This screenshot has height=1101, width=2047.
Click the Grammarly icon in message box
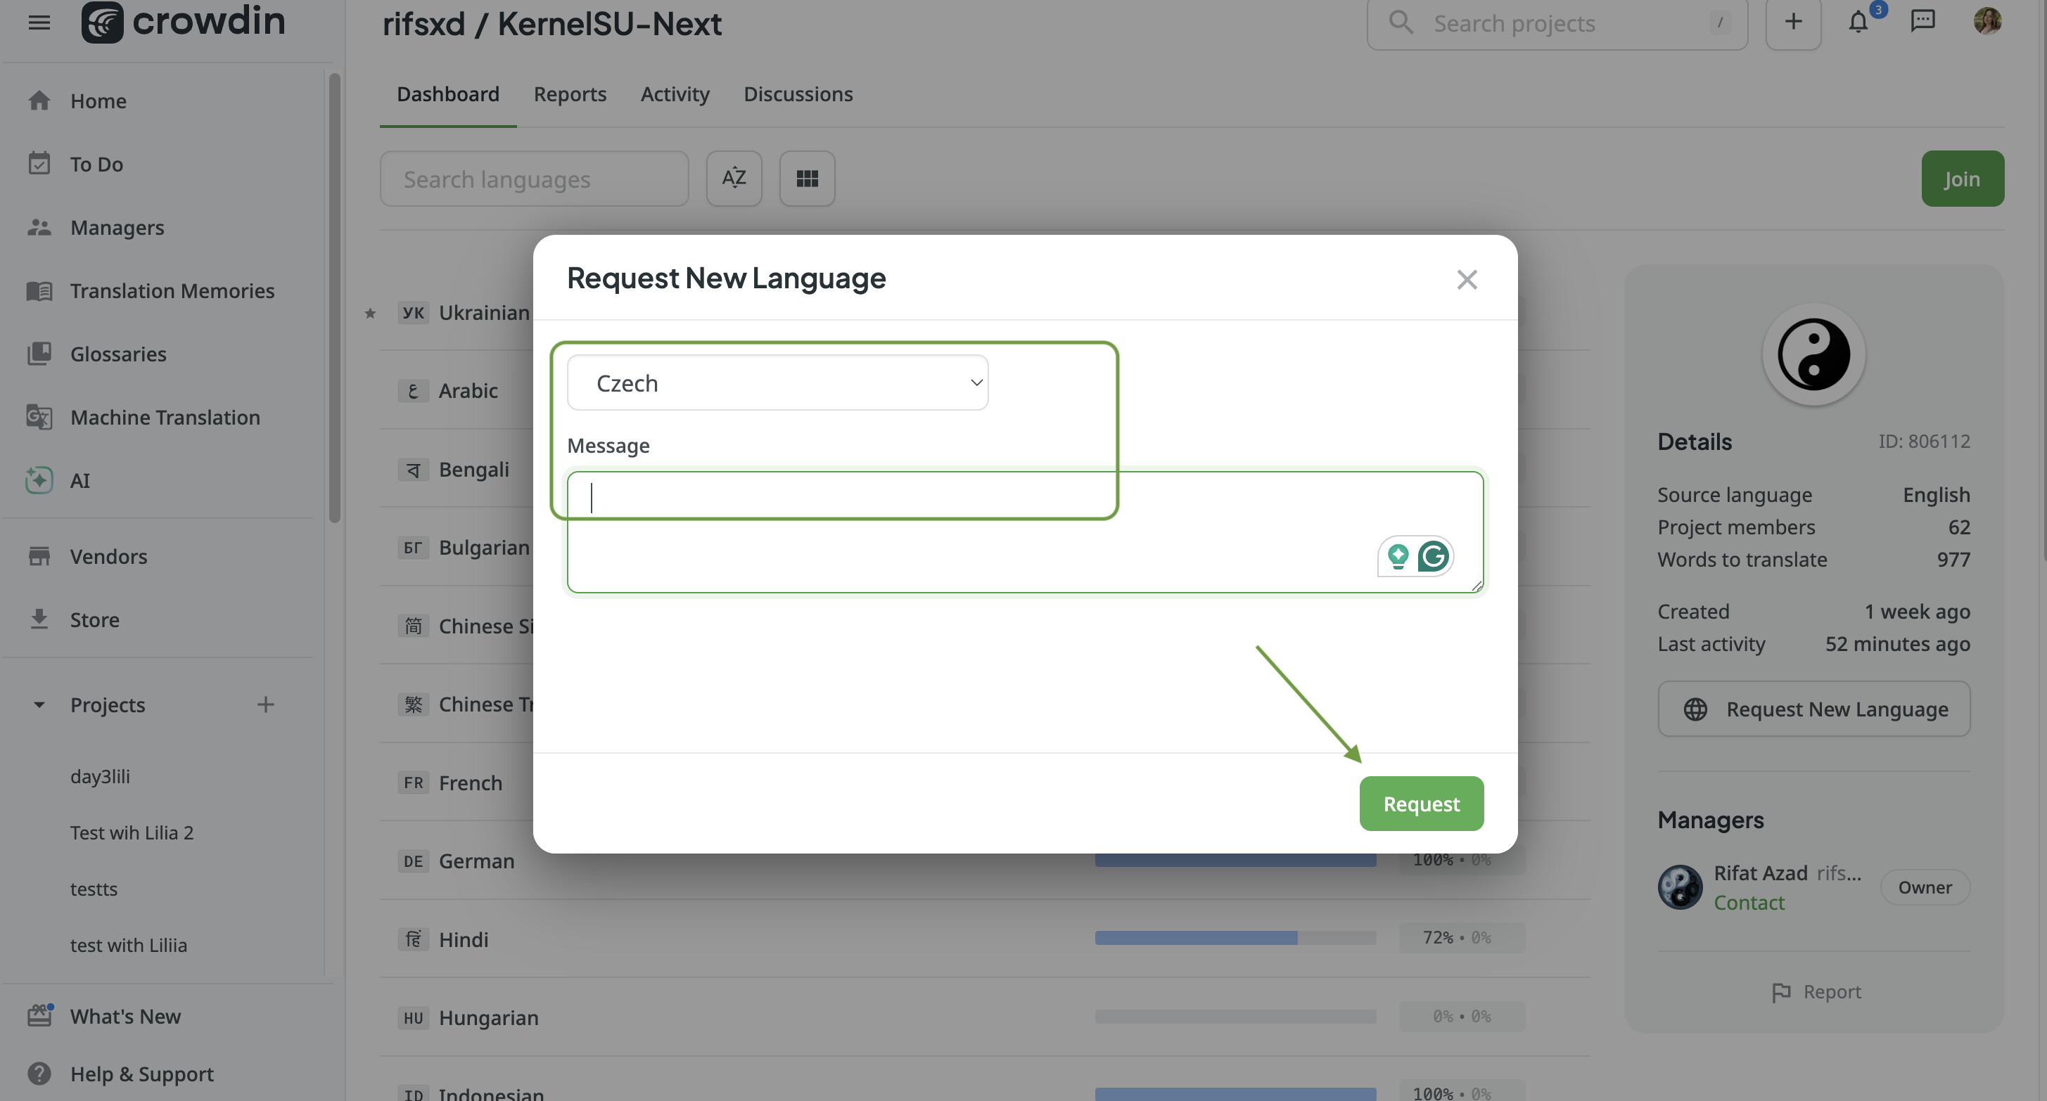point(1433,556)
